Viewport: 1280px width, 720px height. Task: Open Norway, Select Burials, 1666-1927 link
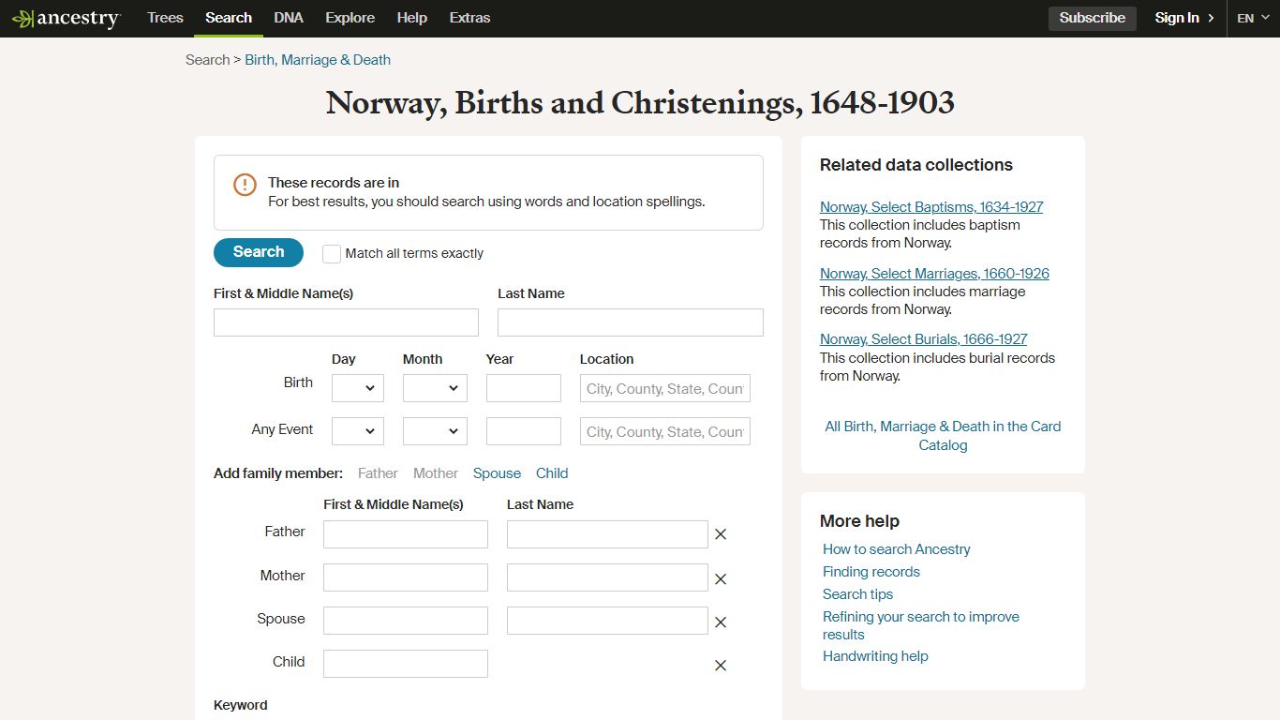point(923,339)
